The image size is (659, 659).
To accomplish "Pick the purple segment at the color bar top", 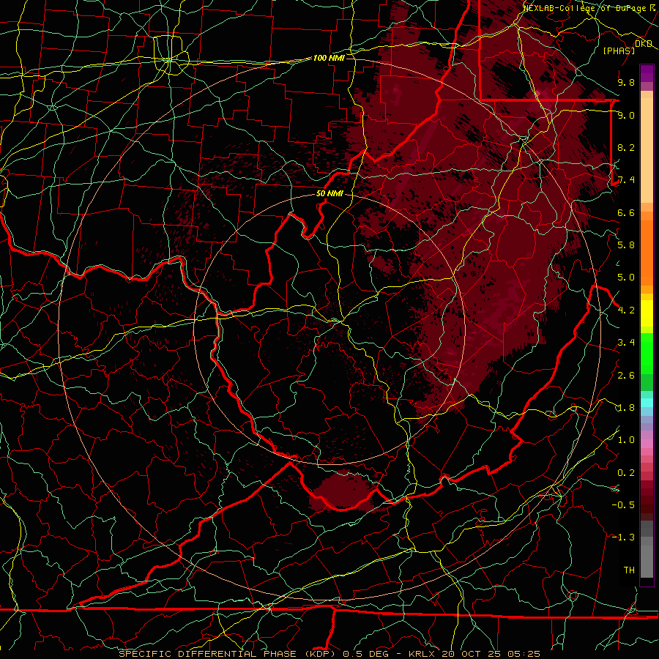I will (647, 73).
